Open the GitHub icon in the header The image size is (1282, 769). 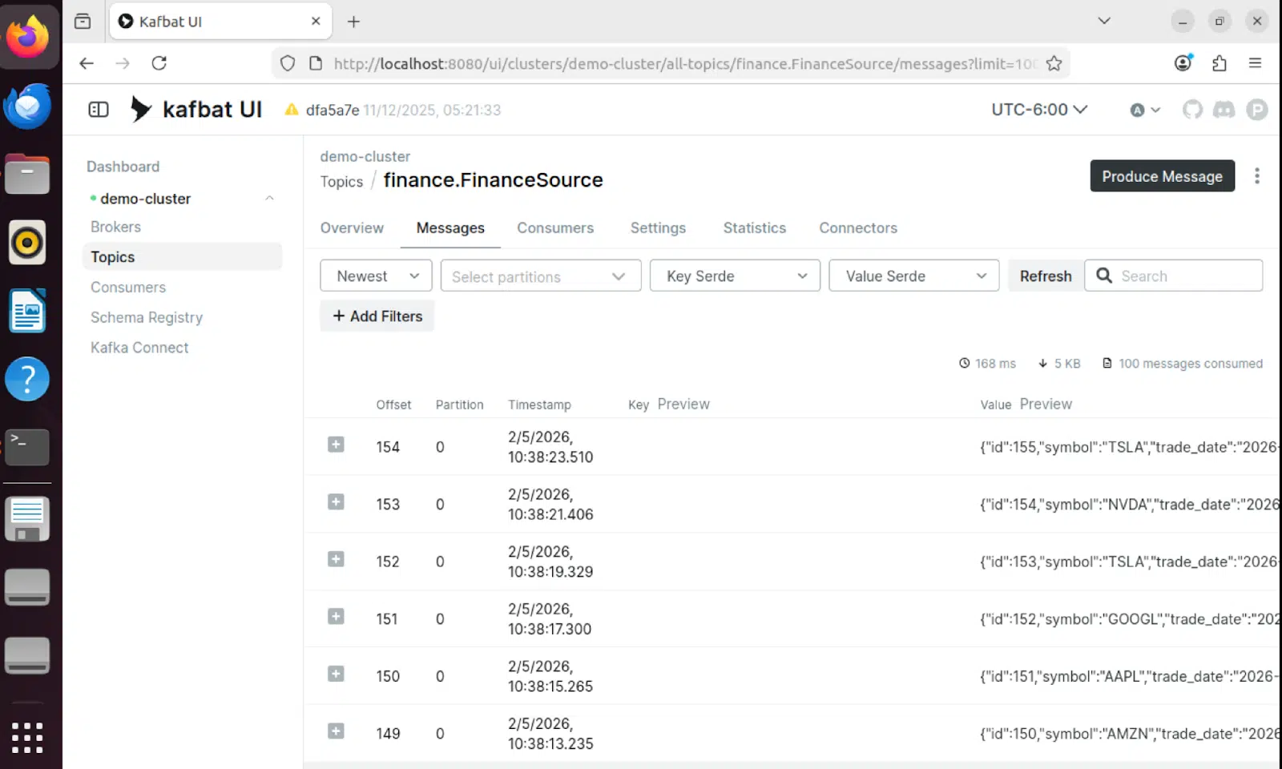(x=1192, y=110)
